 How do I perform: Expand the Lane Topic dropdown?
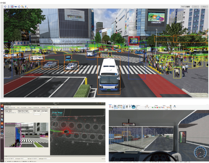(45, 112)
